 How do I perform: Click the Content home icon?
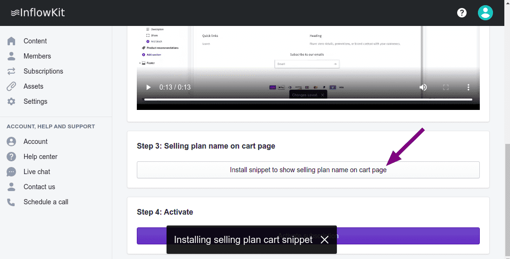click(12, 41)
